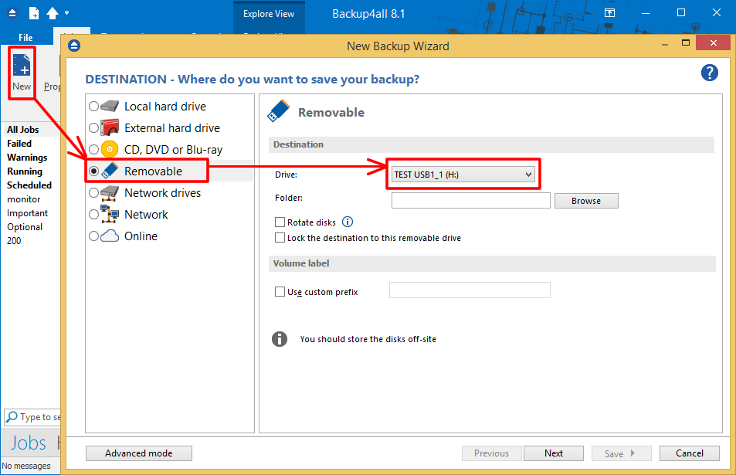Select the Online radio button

coord(94,236)
